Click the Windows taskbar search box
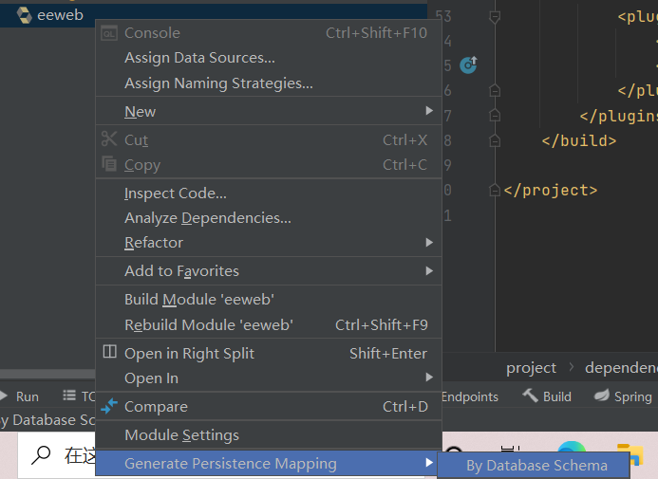 (x=57, y=455)
